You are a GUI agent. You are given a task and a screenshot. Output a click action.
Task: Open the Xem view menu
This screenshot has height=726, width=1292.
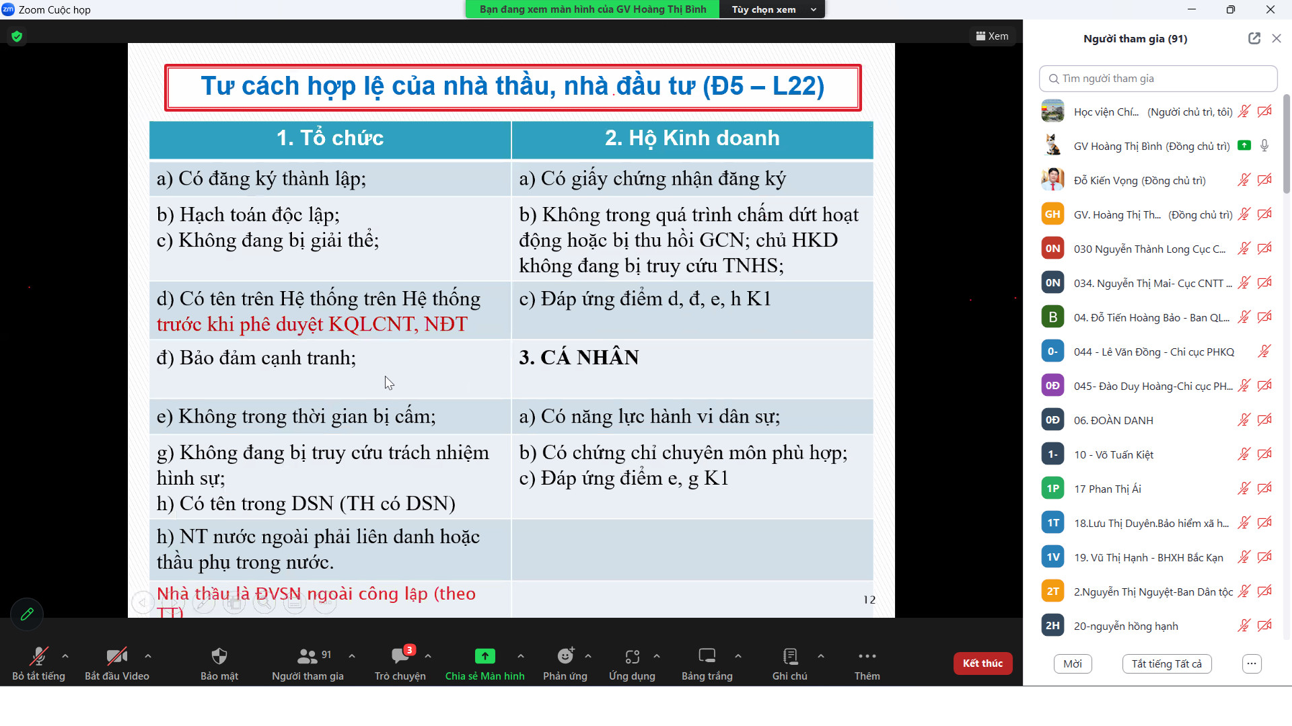[x=992, y=36]
